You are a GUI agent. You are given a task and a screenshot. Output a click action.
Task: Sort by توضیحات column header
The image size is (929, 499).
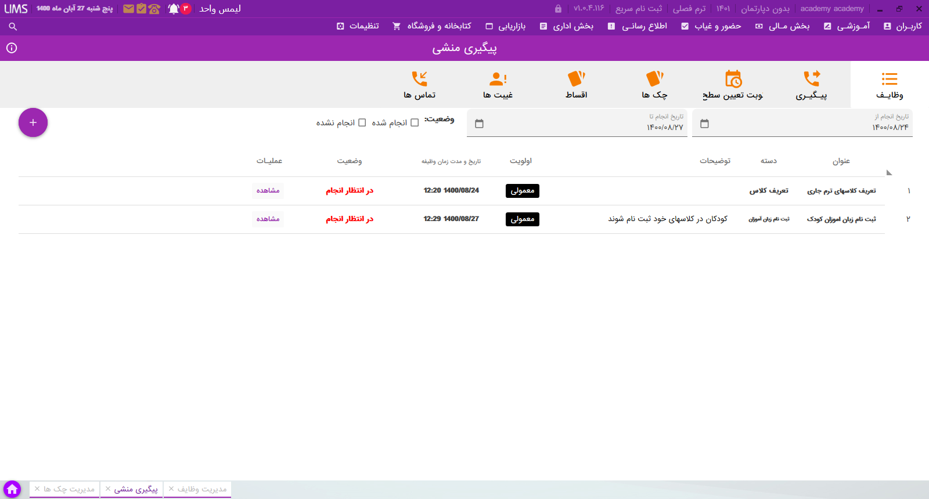click(x=715, y=161)
